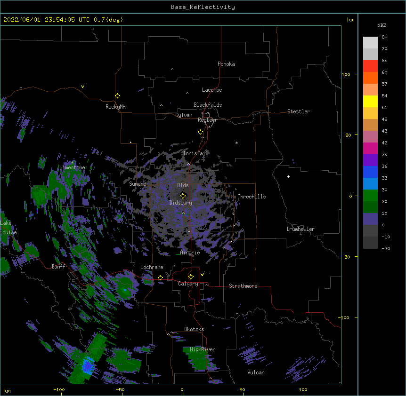Click the Lacombe city label
This screenshot has width=406, height=396.
[x=212, y=90]
